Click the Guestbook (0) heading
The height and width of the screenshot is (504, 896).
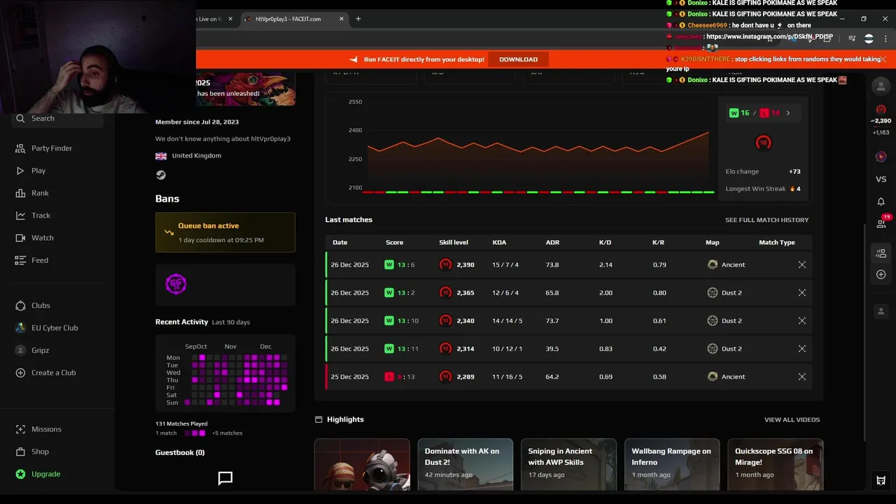(x=180, y=452)
